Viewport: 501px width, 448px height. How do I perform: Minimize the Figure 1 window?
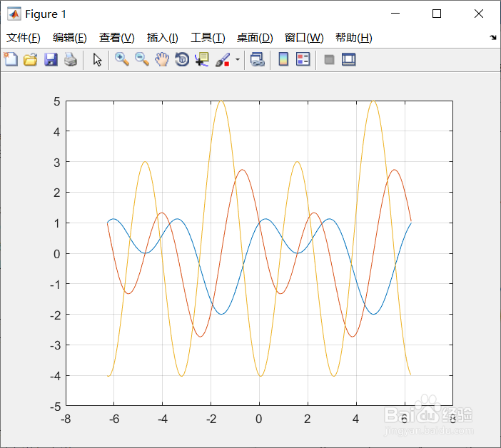pos(395,14)
